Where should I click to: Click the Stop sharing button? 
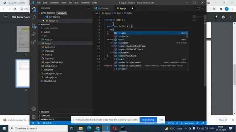tap(148, 120)
